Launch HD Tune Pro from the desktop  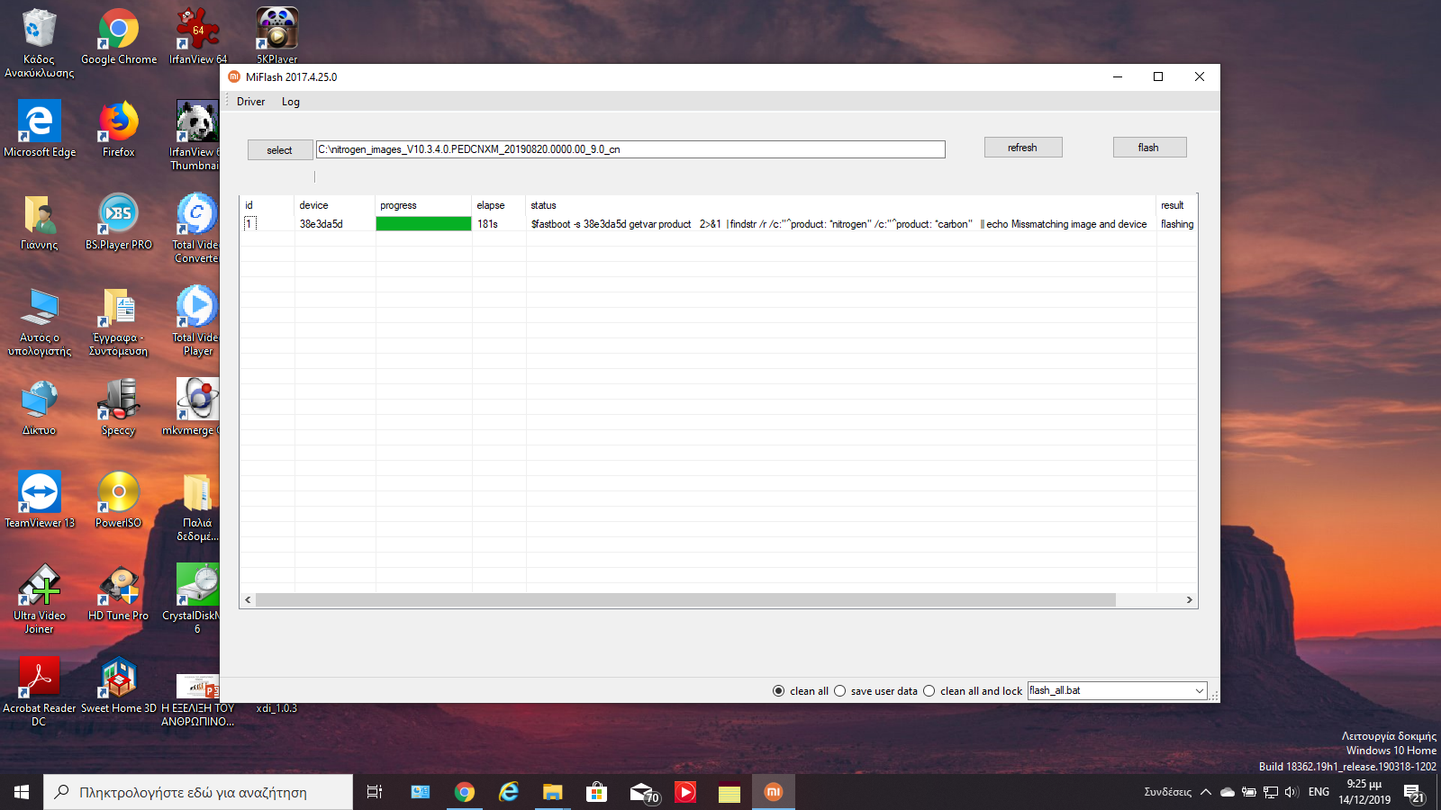pos(119,592)
